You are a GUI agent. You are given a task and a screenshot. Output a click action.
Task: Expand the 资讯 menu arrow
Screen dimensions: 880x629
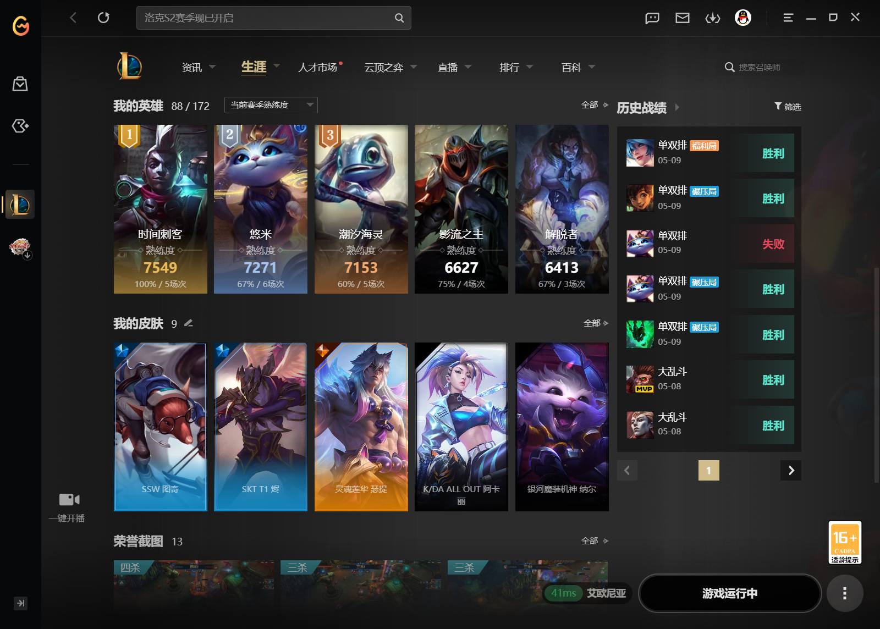[x=212, y=67]
